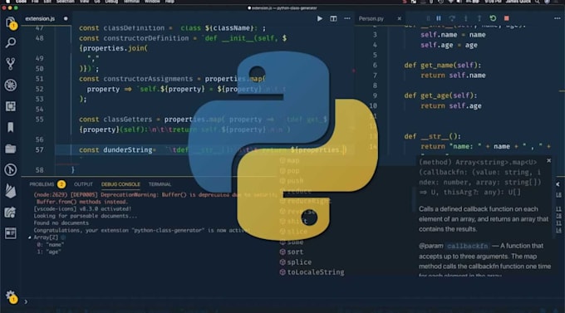Open the OUTPUT panel tab
This screenshot has height=313, width=565.
(83, 184)
